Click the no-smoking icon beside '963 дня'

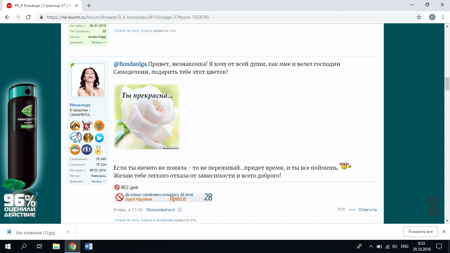(x=117, y=187)
